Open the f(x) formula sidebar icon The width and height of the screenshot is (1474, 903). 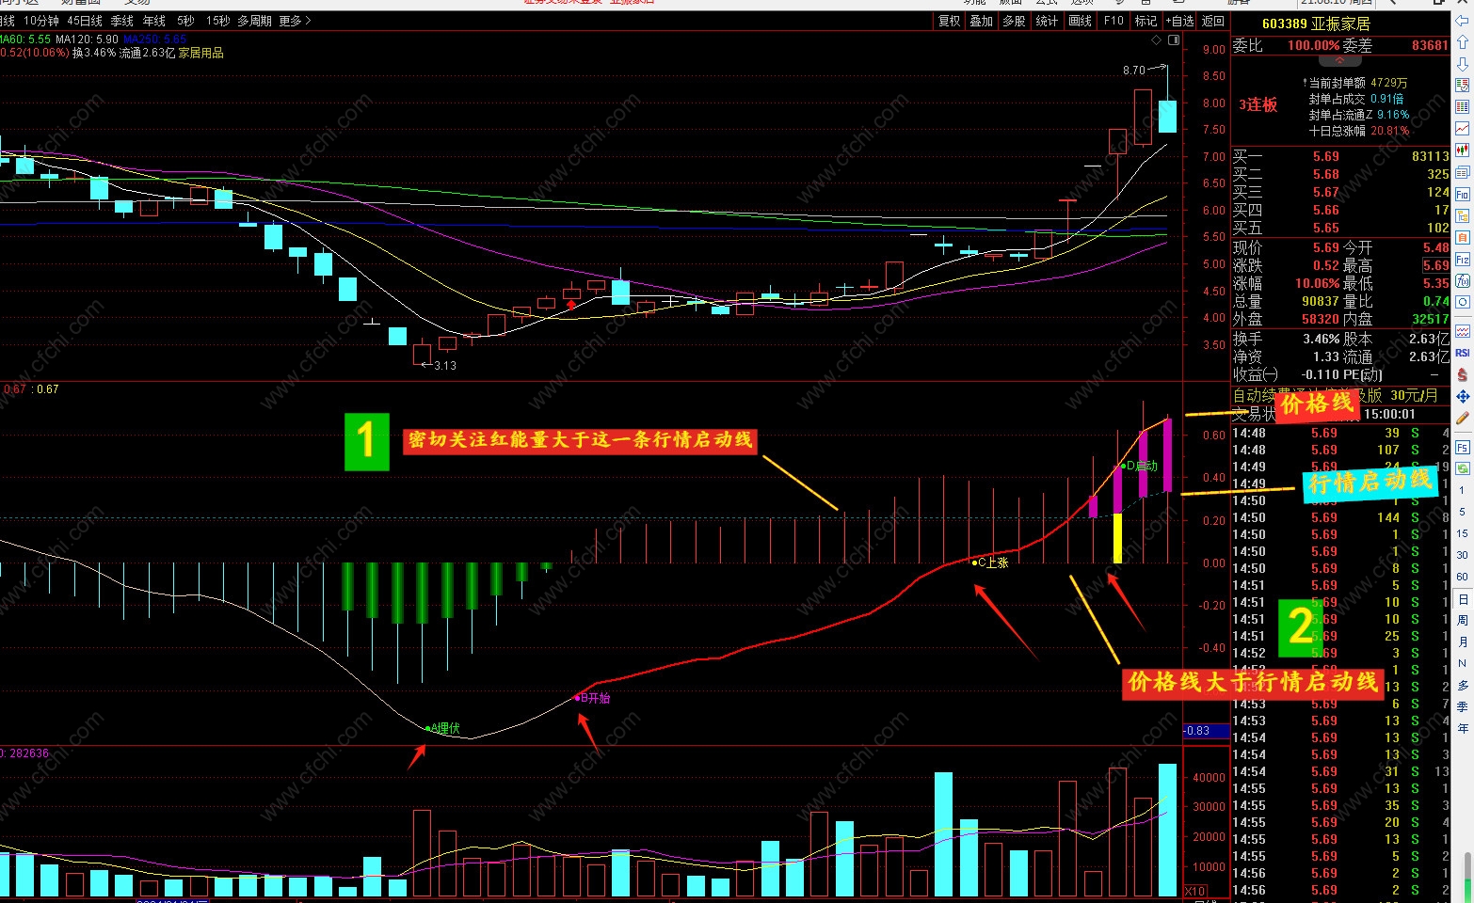1463,280
